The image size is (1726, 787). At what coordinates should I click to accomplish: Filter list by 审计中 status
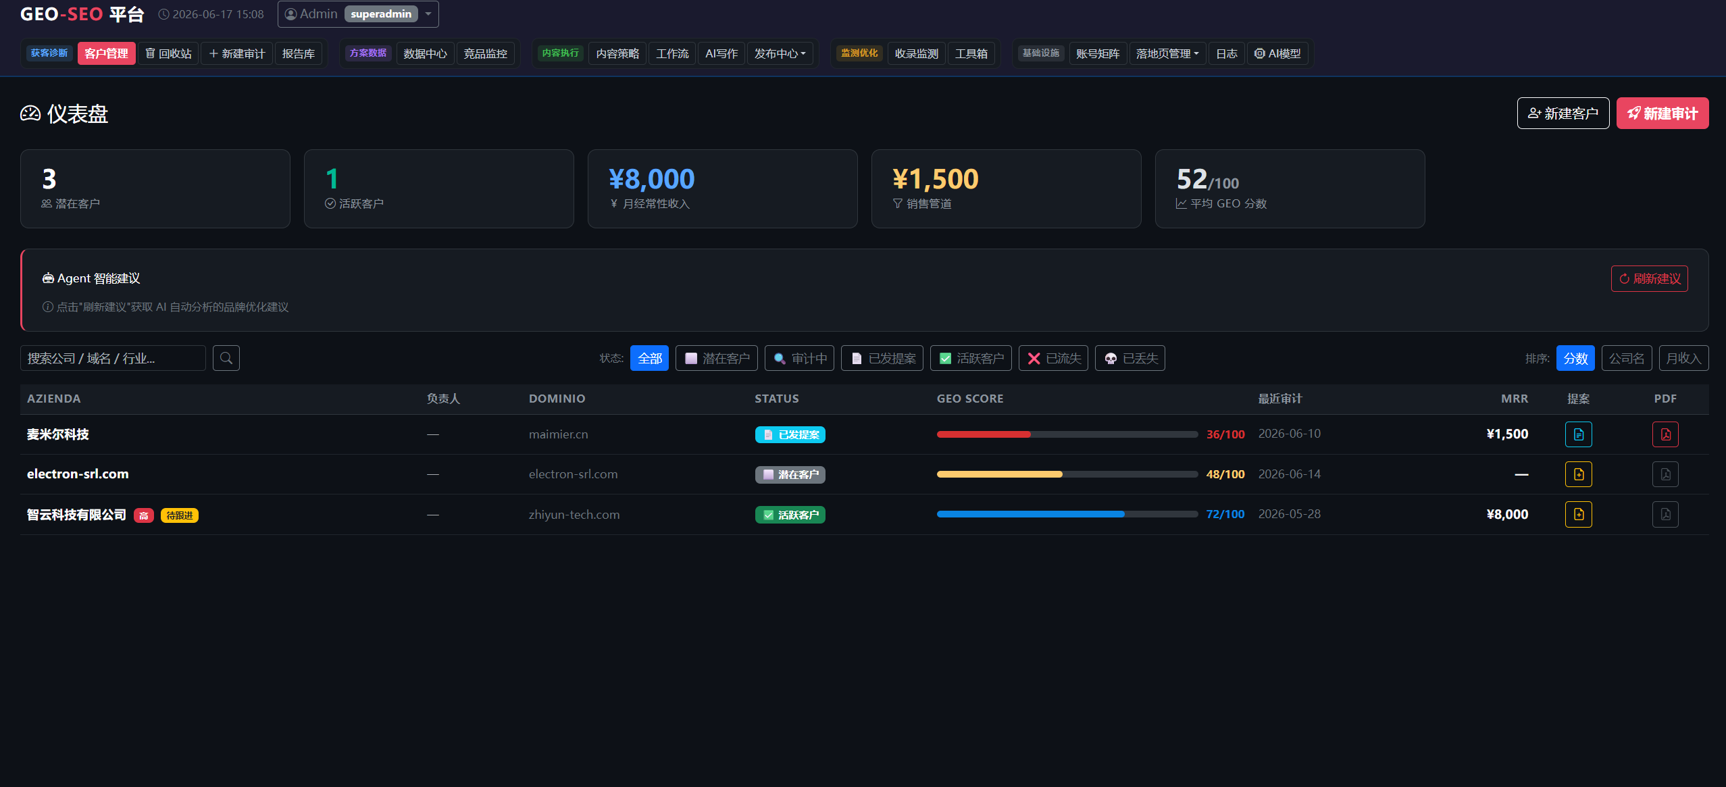click(799, 358)
